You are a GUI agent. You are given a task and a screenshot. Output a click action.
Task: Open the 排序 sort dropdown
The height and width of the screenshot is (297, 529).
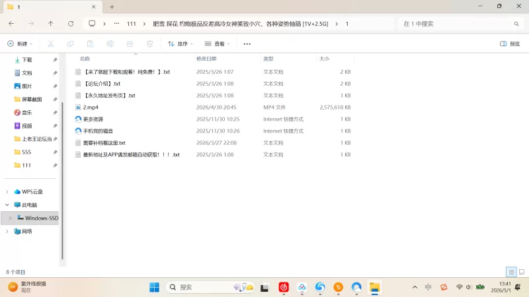181,44
